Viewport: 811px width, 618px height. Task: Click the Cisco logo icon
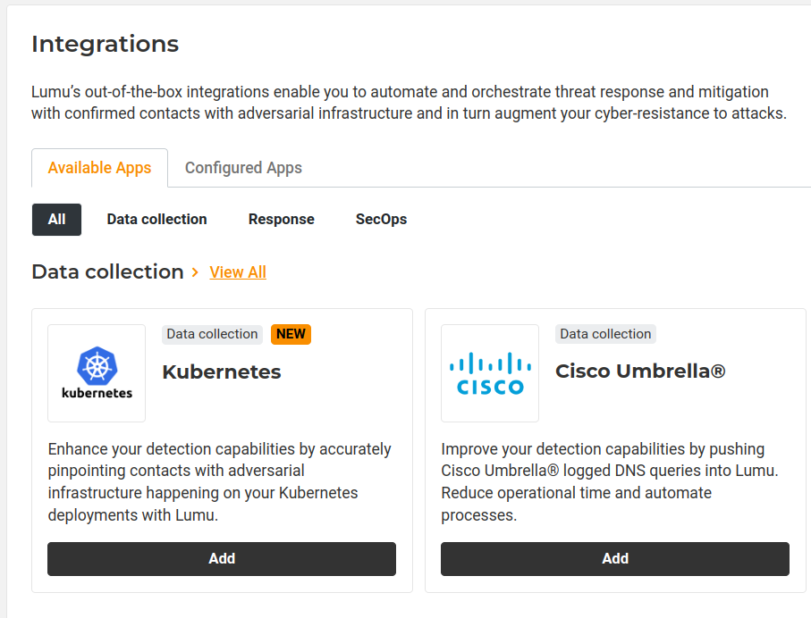(490, 373)
